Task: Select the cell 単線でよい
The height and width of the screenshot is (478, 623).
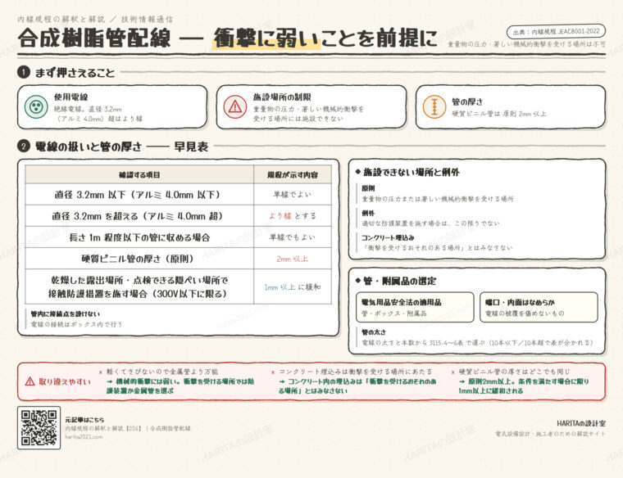Action: (x=293, y=194)
